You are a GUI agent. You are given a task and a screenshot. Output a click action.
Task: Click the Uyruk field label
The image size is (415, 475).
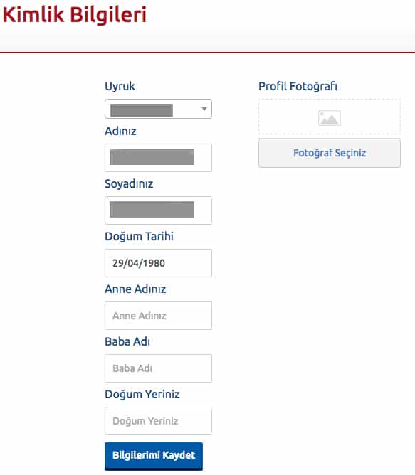point(120,86)
